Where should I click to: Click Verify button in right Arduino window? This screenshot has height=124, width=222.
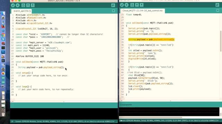pyautogui.click(x=122, y=5)
